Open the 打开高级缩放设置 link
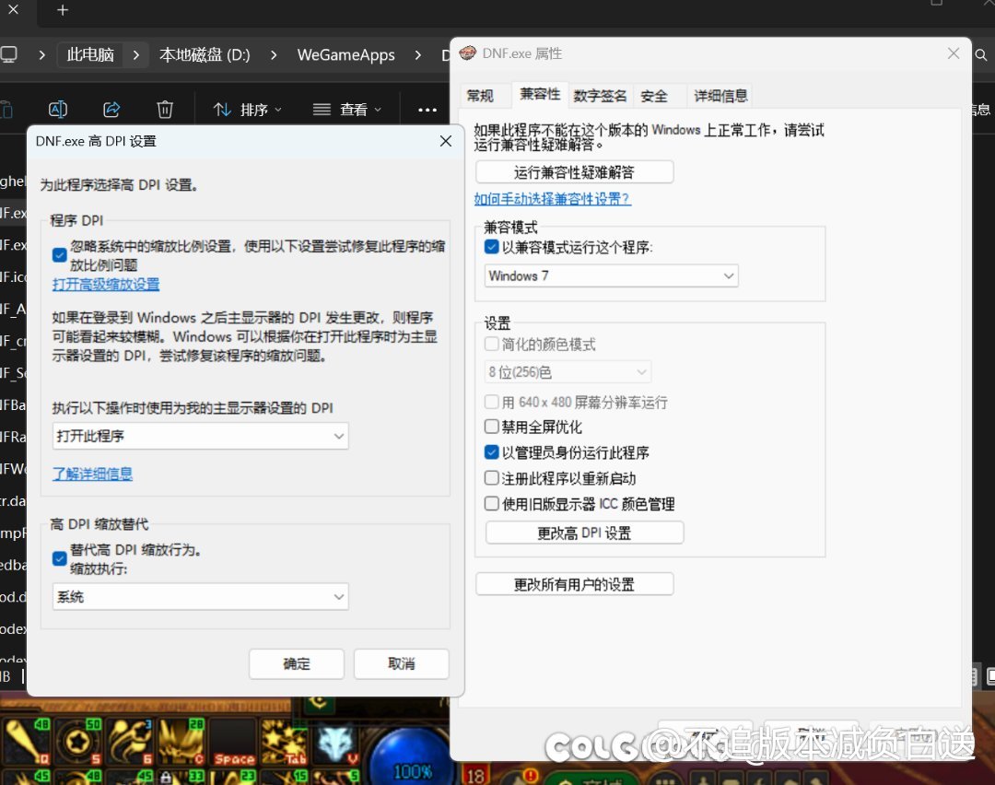 click(106, 285)
